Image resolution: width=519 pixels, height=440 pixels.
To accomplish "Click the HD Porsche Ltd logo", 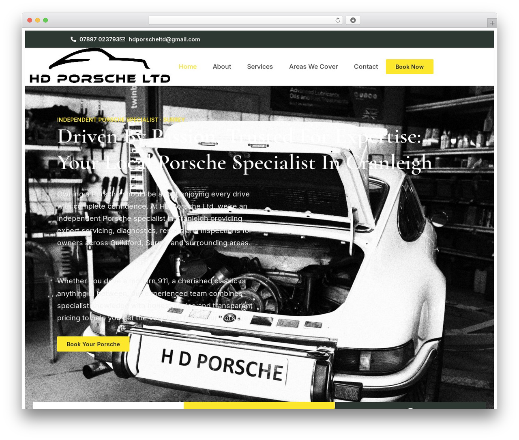I will click(100, 66).
